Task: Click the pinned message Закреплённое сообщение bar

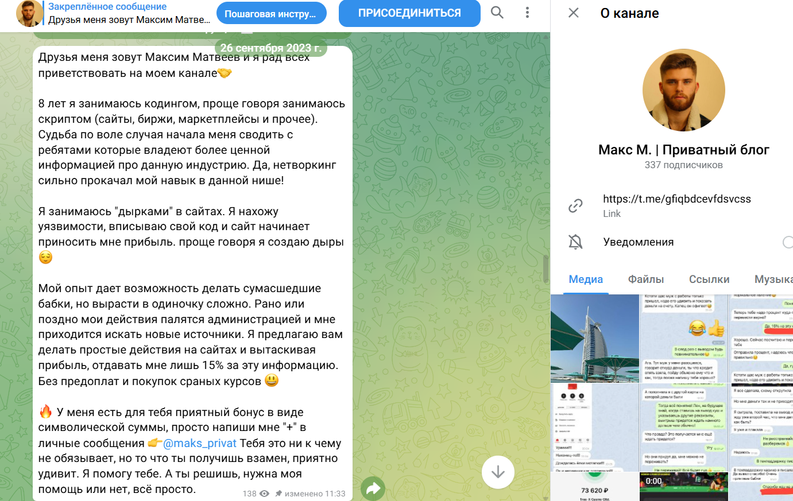Action: pos(129,13)
